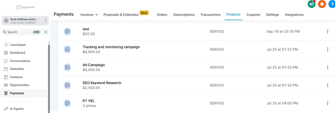Click the megaphone announcements icon
The width and height of the screenshot is (335, 113).
pos(312,4)
